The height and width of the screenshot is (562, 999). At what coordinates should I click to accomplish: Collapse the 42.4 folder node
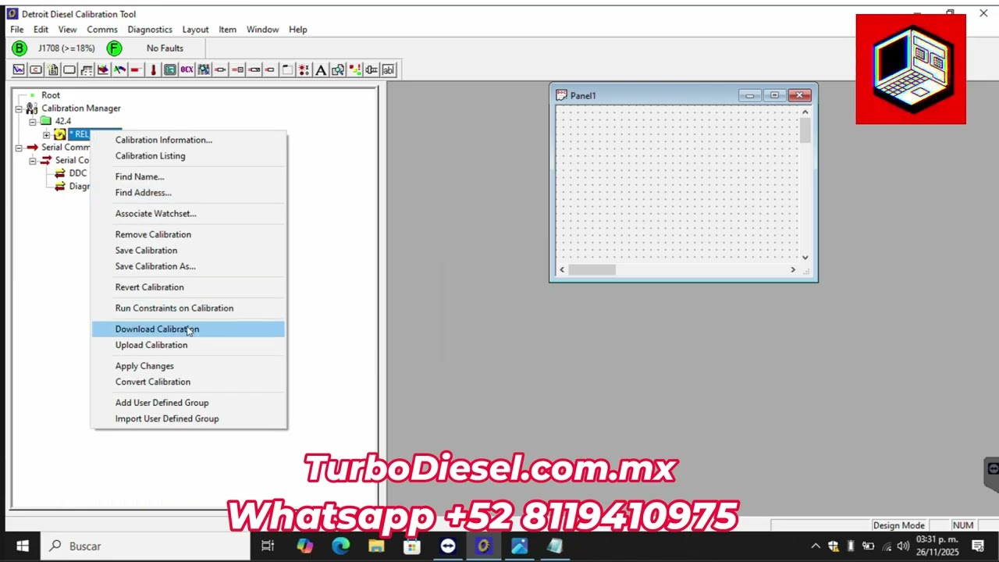33,122
